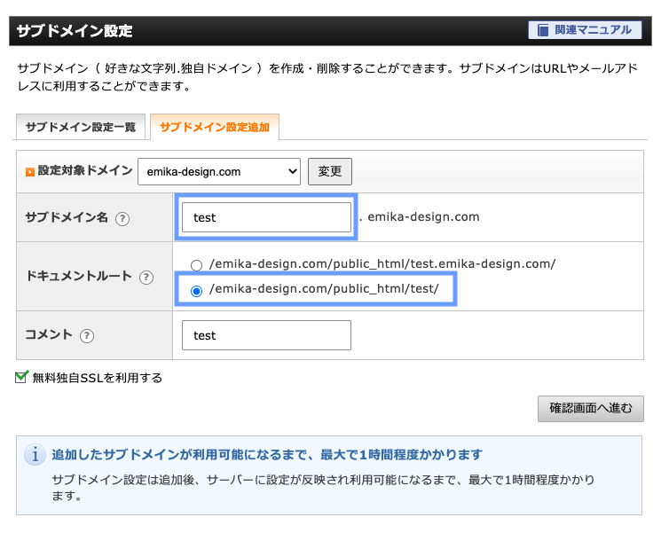
Task: Open the emika-design.com domain dropdown
Action: click(219, 172)
